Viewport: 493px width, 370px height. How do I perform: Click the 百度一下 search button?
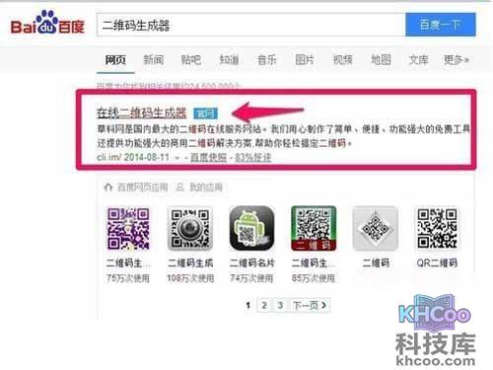(x=441, y=25)
